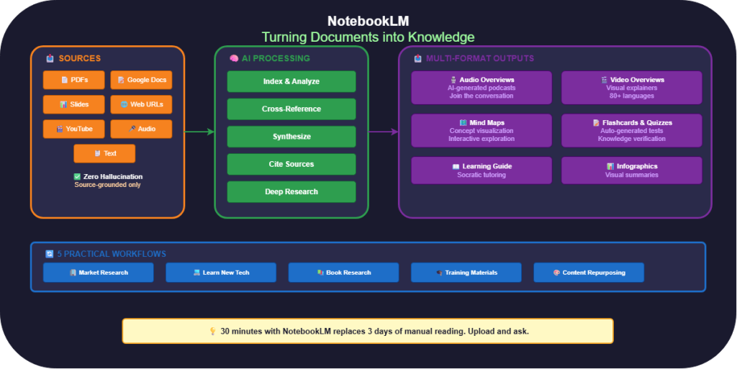Viewport: 737px width, 369px height.
Task: Click the 'Visual summaries' text
Action: click(x=632, y=175)
